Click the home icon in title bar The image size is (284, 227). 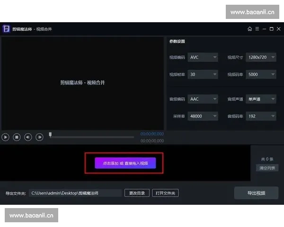(x=250, y=29)
